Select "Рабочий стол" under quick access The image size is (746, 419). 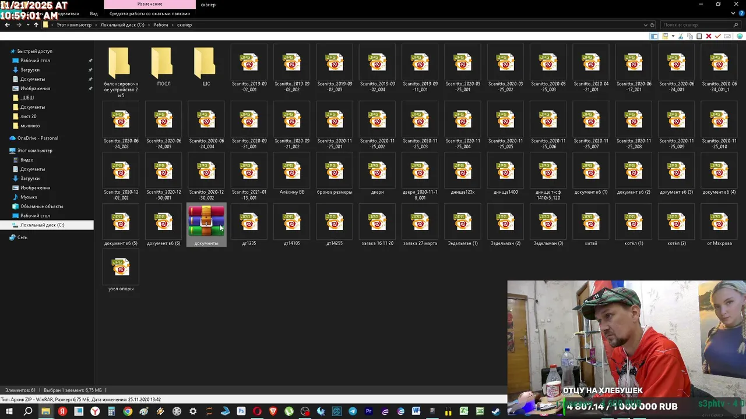[35, 61]
